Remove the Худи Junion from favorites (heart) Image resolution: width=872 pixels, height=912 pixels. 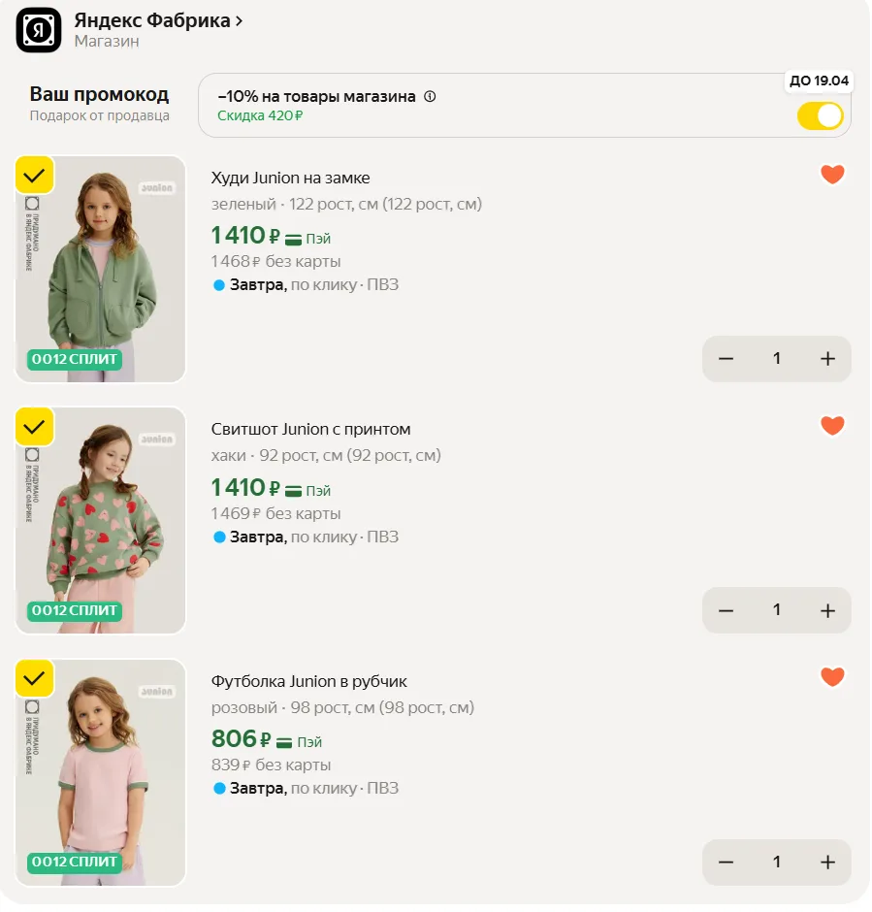832,175
